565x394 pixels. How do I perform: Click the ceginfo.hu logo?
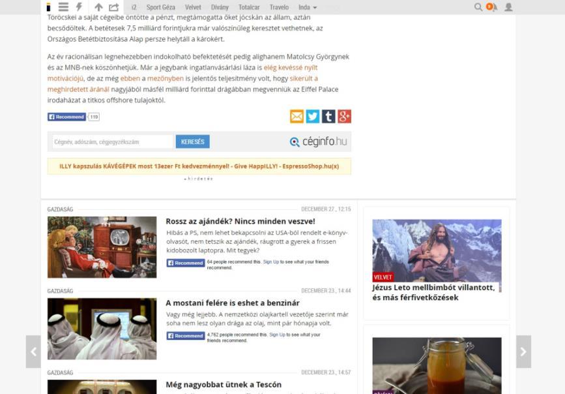click(319, 142)
